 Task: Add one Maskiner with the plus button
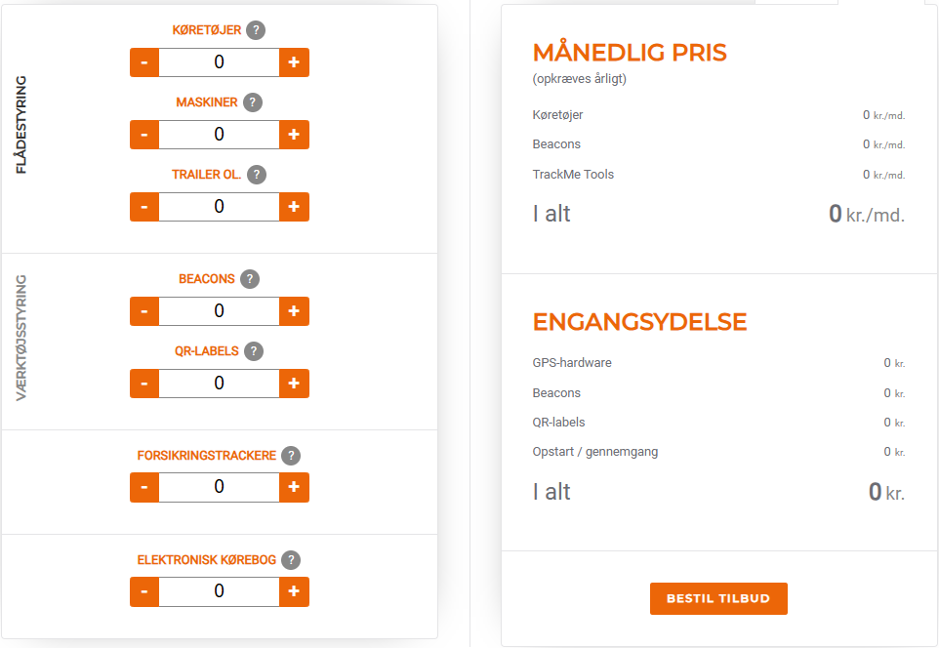(x=294, y=135)
